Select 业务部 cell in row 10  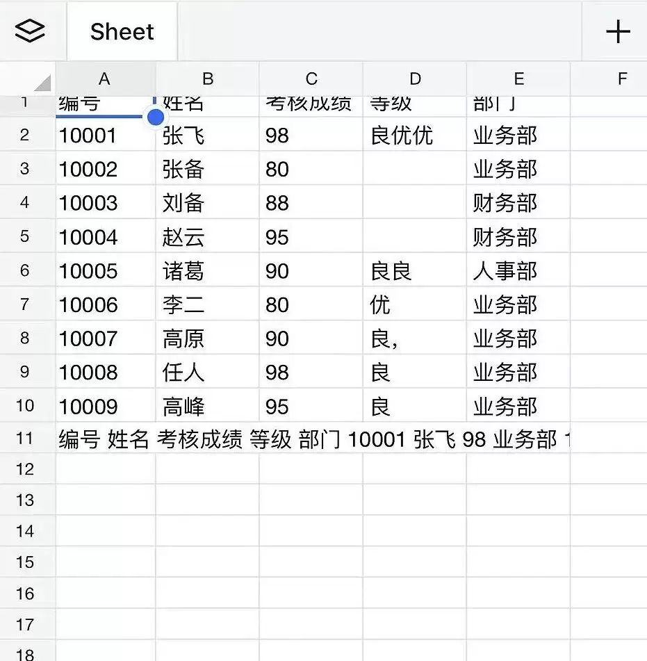[x=518, y=405]
